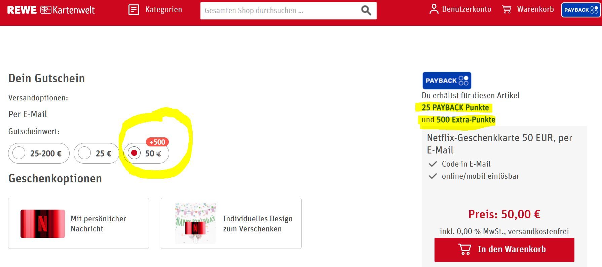Click the 25 PAYBACK Punkte text

455,107
